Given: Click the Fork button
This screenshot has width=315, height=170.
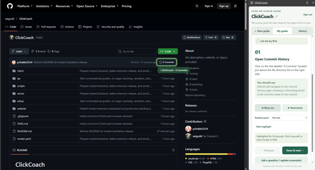Looking at the screenshot, I should [211, 37].
